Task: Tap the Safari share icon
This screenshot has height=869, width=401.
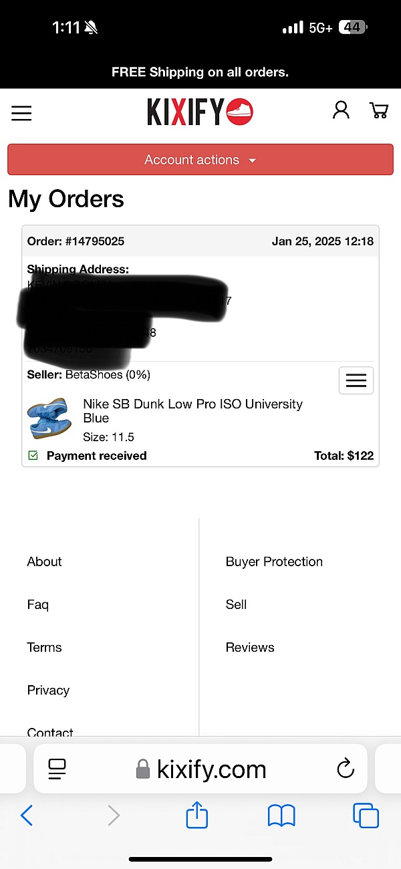Action: (x=197, y=816)
